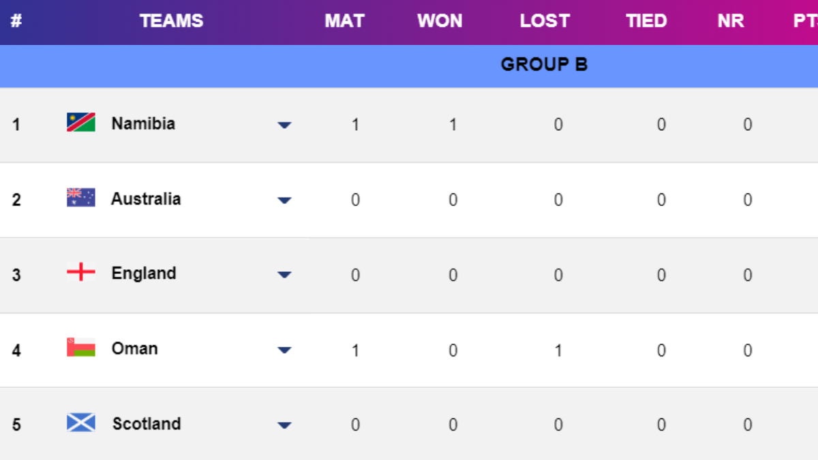
Task: Click the WON column header
Action: click(x=440, y=21)
